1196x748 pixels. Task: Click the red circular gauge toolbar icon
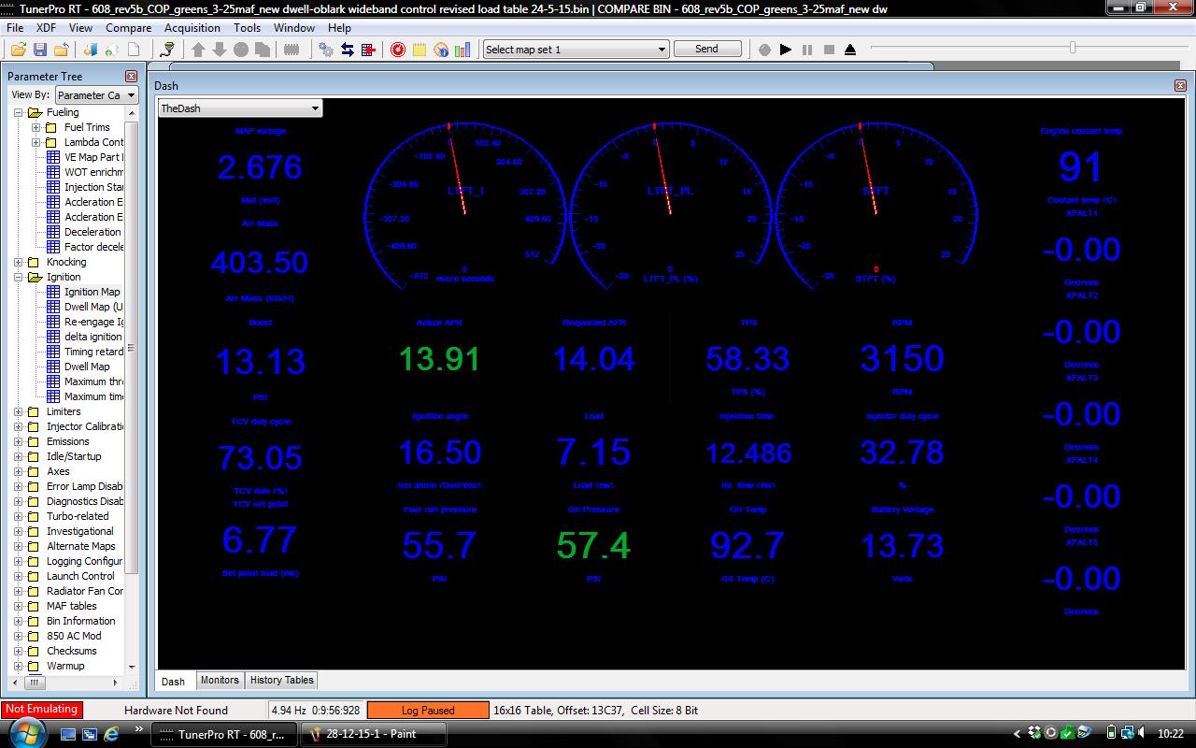[398, 50]
